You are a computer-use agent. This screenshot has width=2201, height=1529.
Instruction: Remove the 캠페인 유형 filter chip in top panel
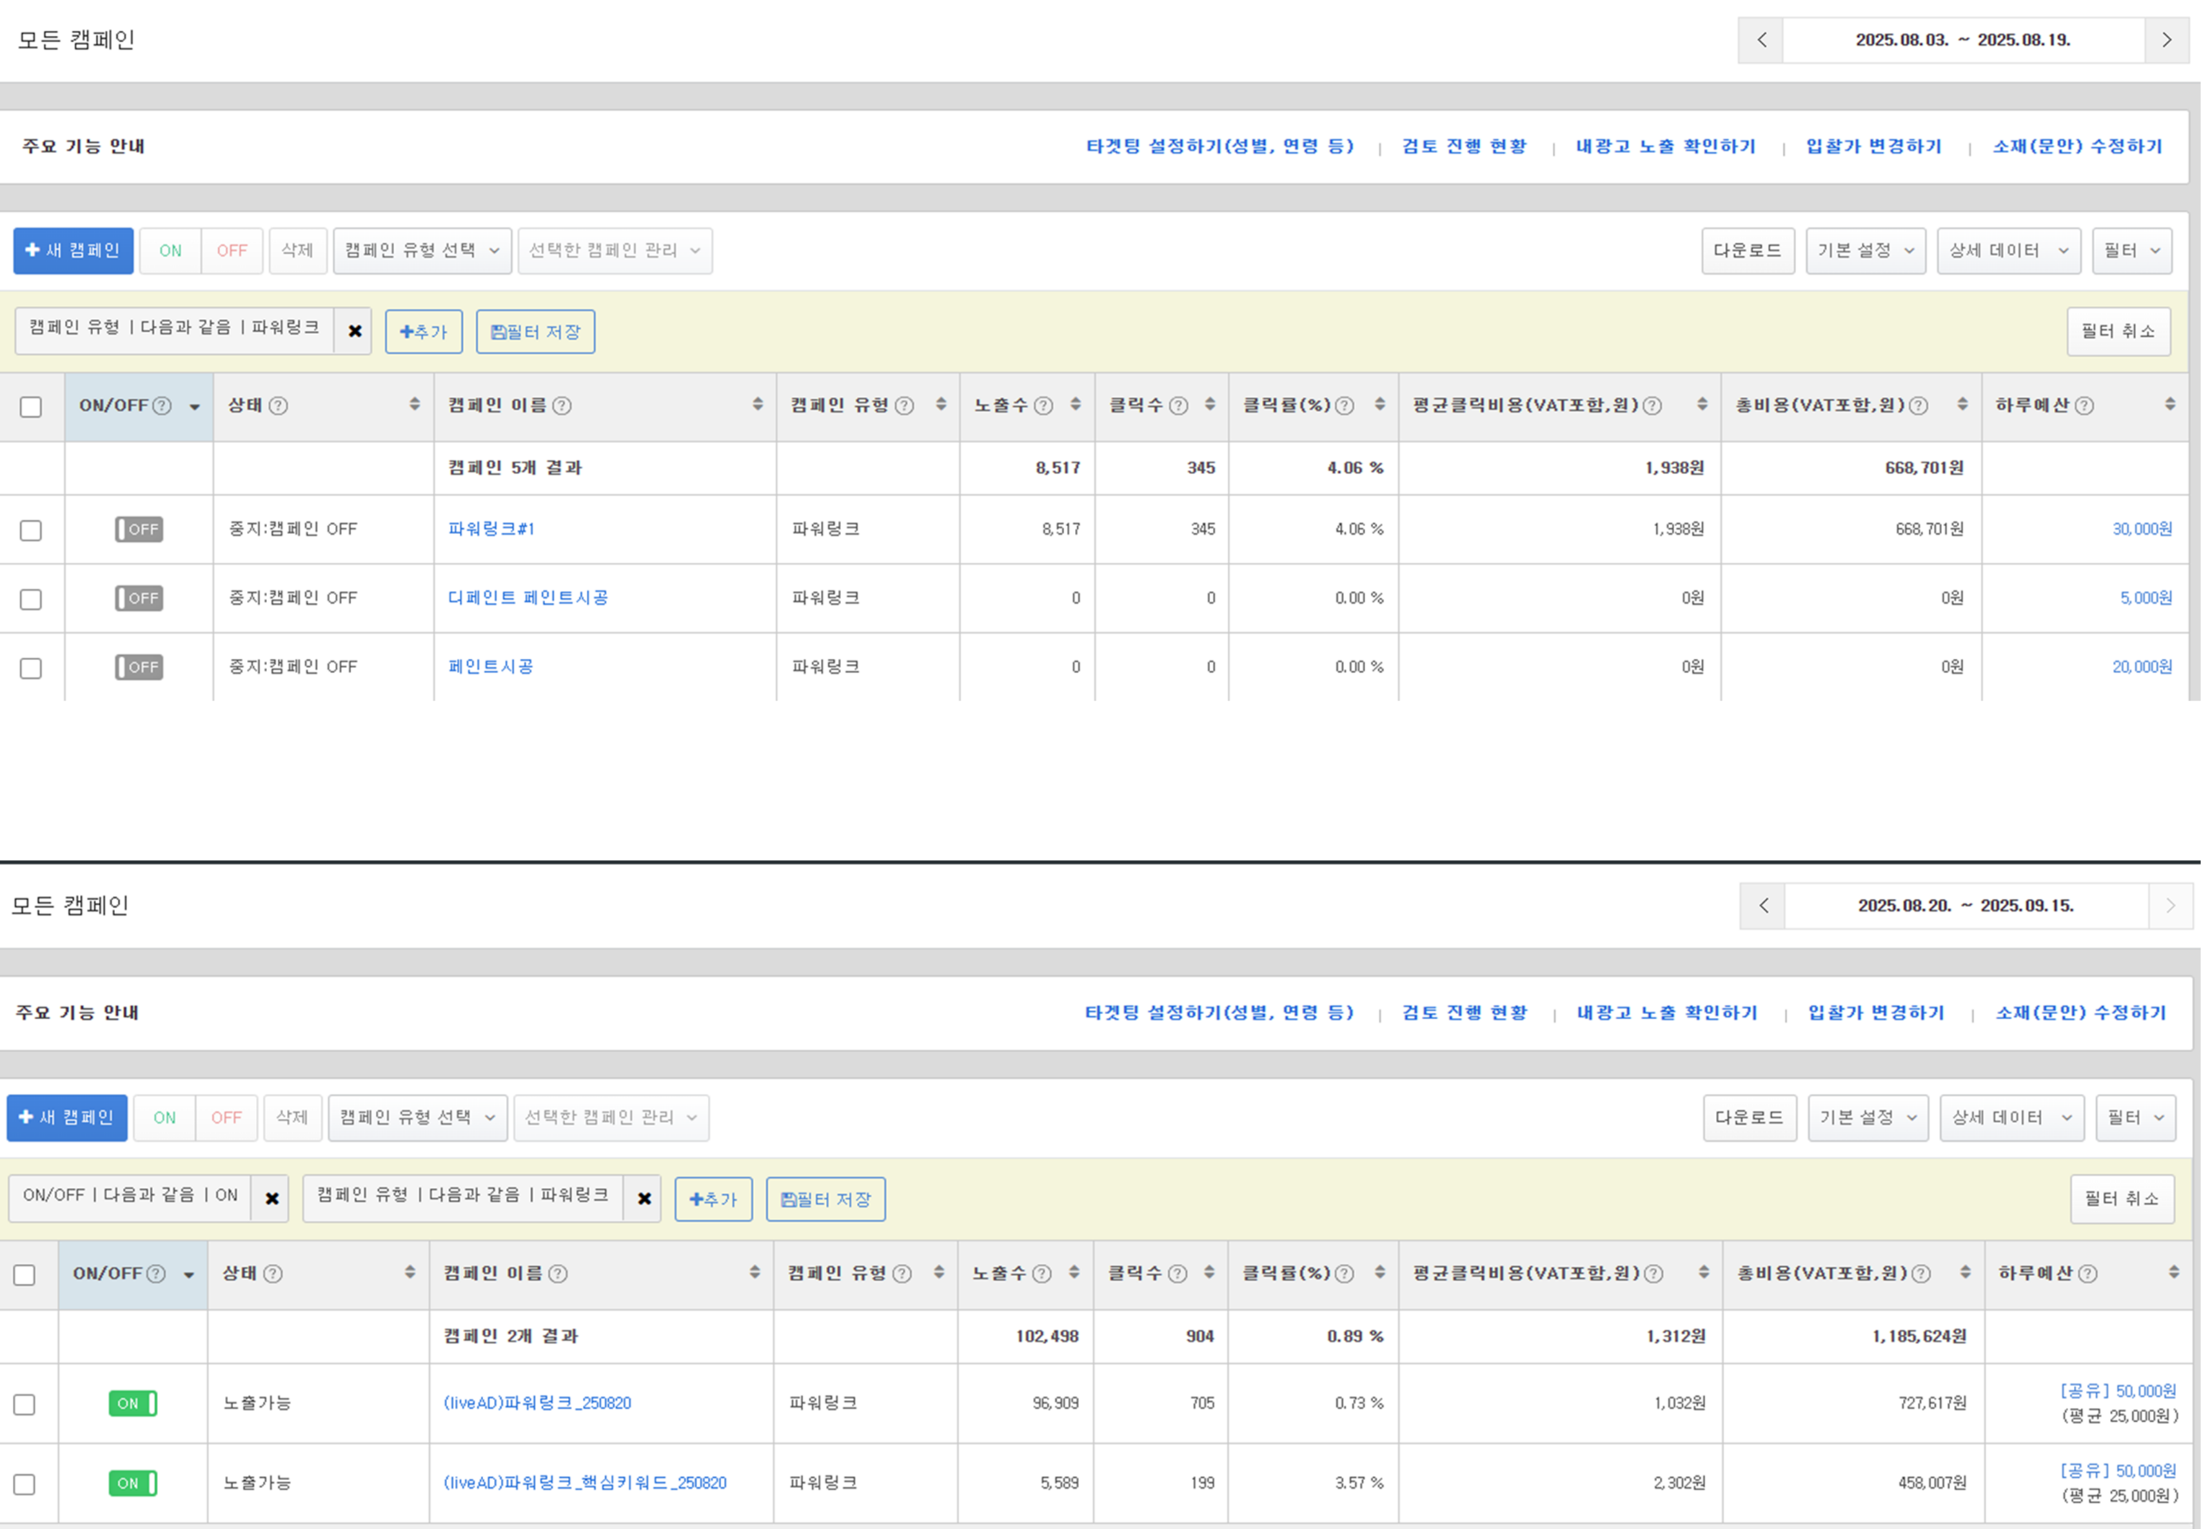pos(355,331)
